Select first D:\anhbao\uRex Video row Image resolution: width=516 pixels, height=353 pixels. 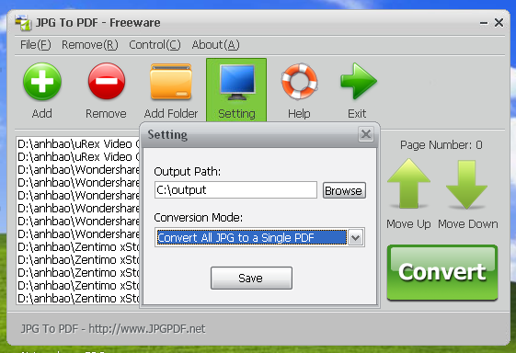[78, 143]
